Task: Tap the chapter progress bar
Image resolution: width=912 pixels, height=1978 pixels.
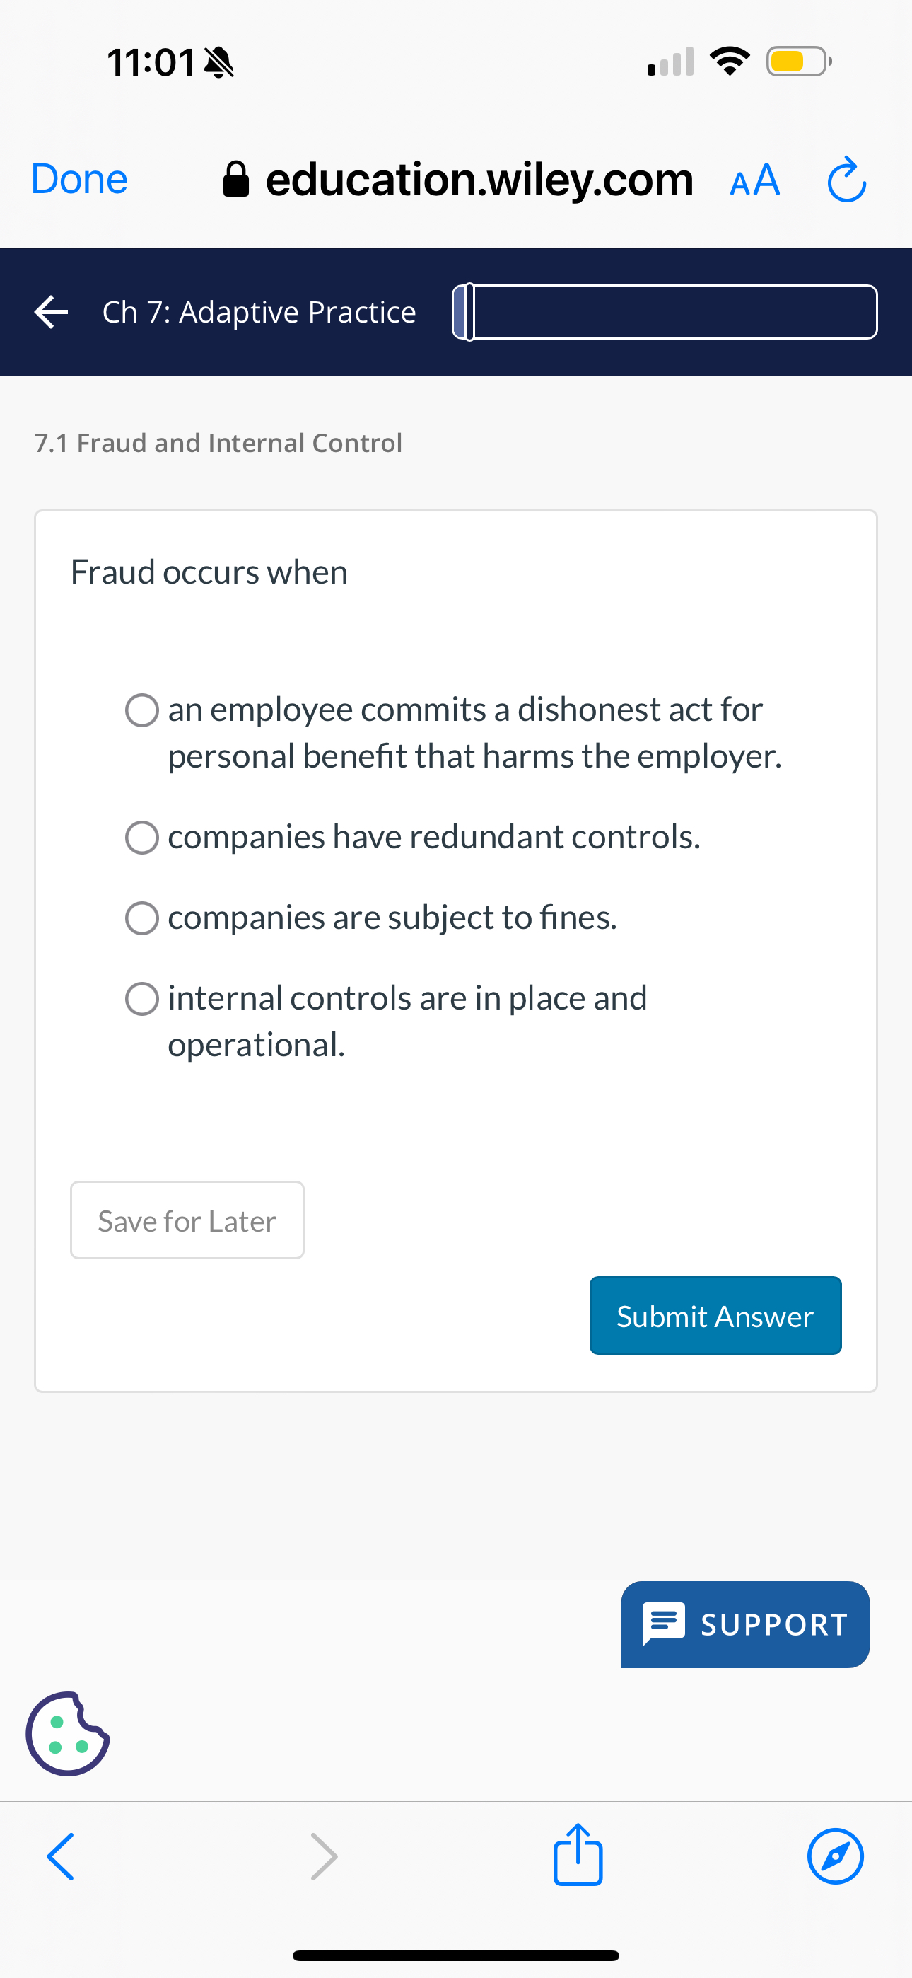Action: pos(664,311)
